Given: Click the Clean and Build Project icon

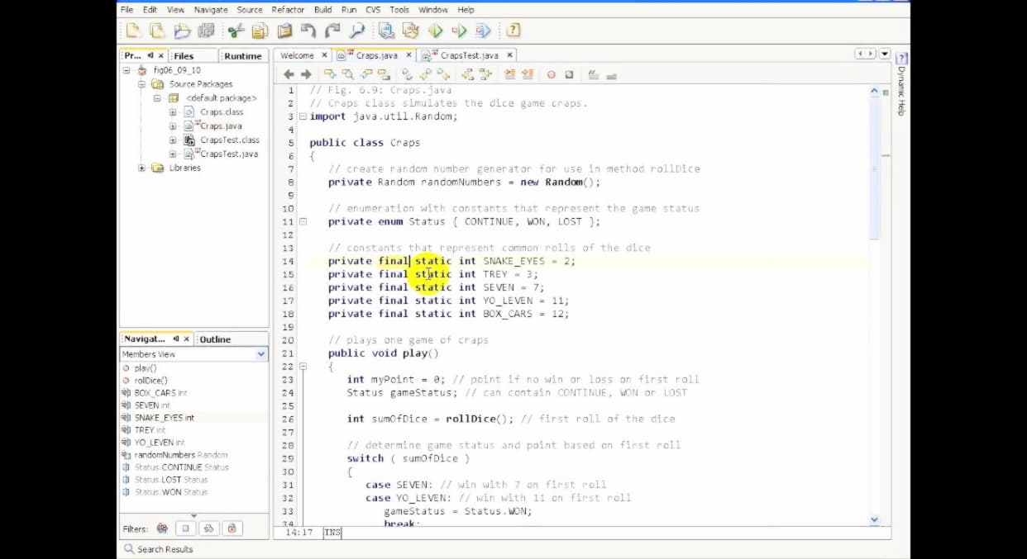Looking at the screenshot, I should [410, 31].
